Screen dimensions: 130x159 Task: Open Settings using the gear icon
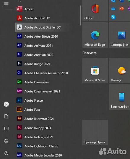coord(6,141)
